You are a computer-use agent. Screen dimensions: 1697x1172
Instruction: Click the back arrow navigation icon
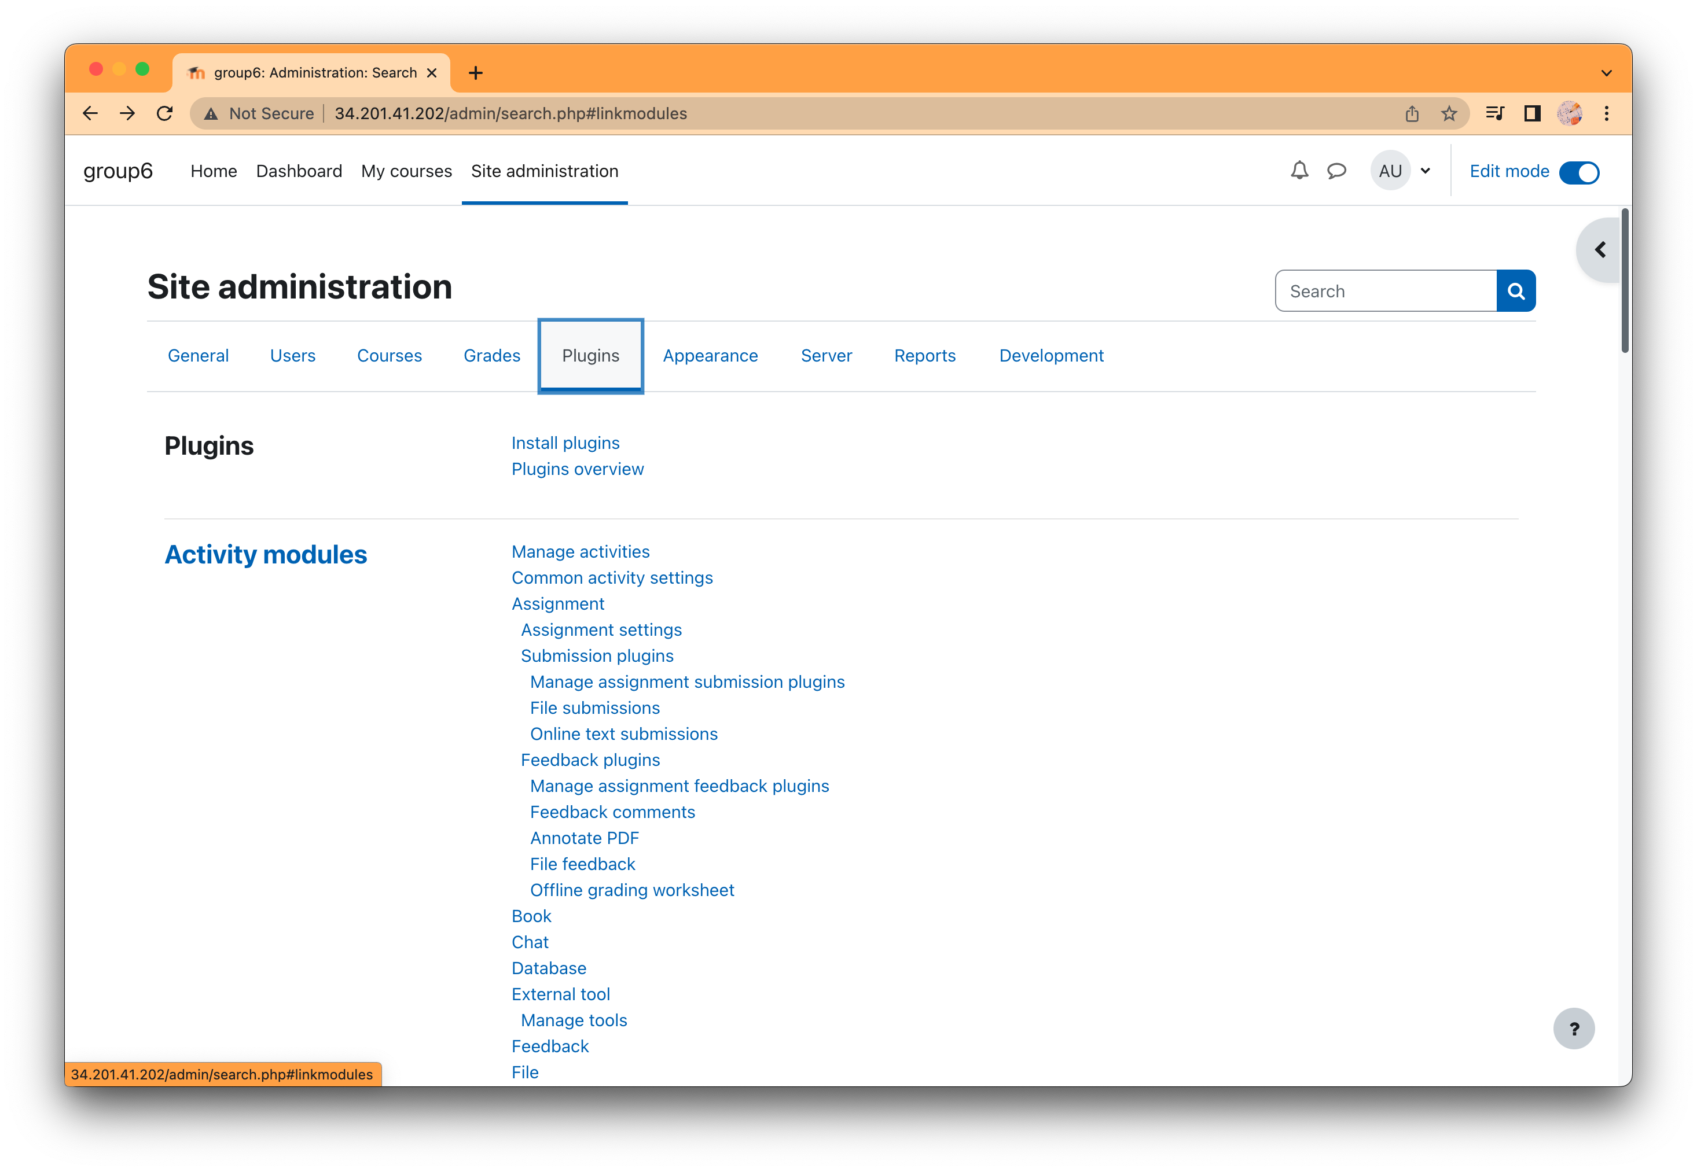[88, 112]
